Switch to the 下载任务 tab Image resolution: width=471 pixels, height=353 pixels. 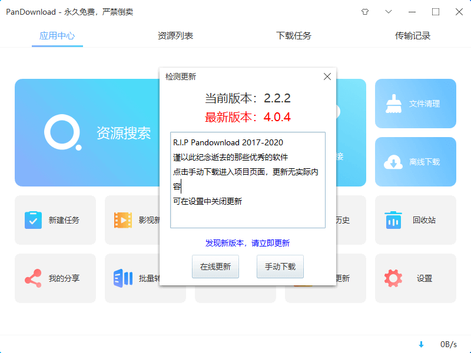(294, 36)
